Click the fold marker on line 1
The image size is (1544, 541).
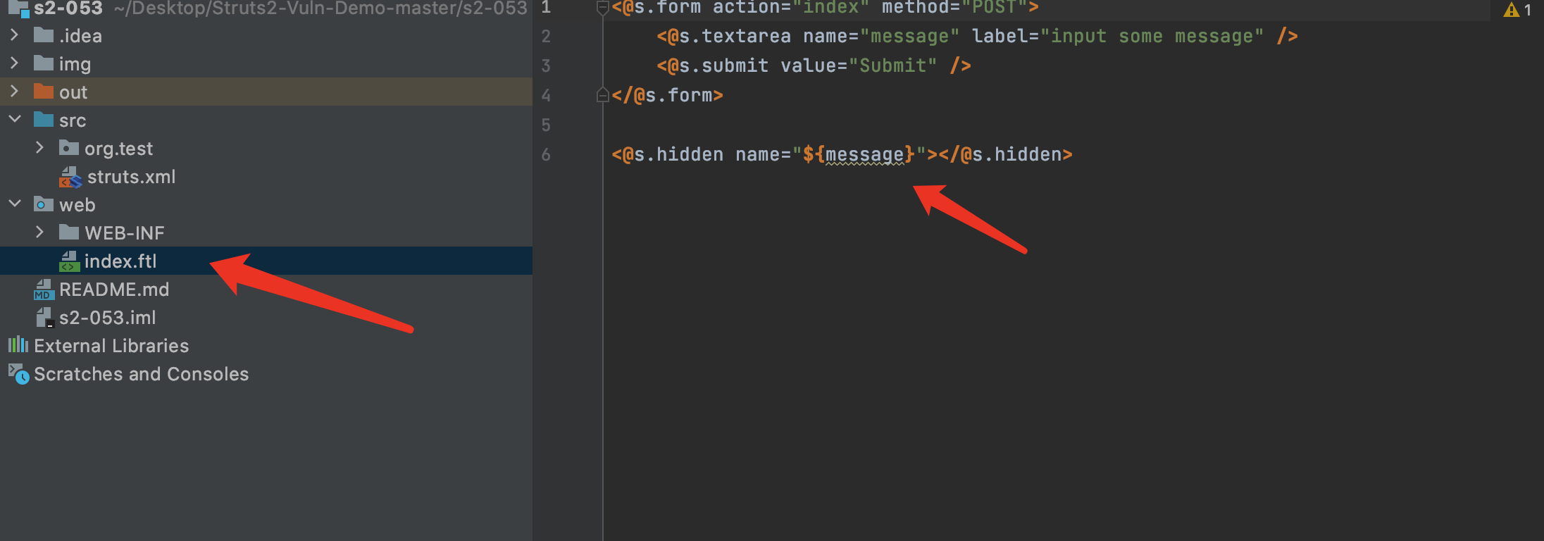click(602, 8)
